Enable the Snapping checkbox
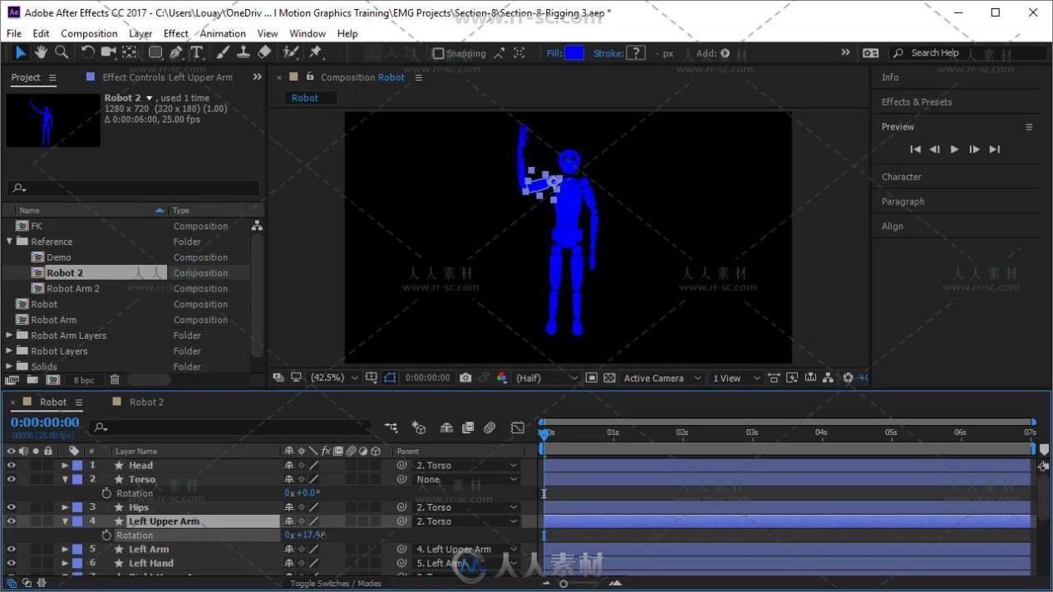The width and height of the screenshot is (1053, 592). 439,53
